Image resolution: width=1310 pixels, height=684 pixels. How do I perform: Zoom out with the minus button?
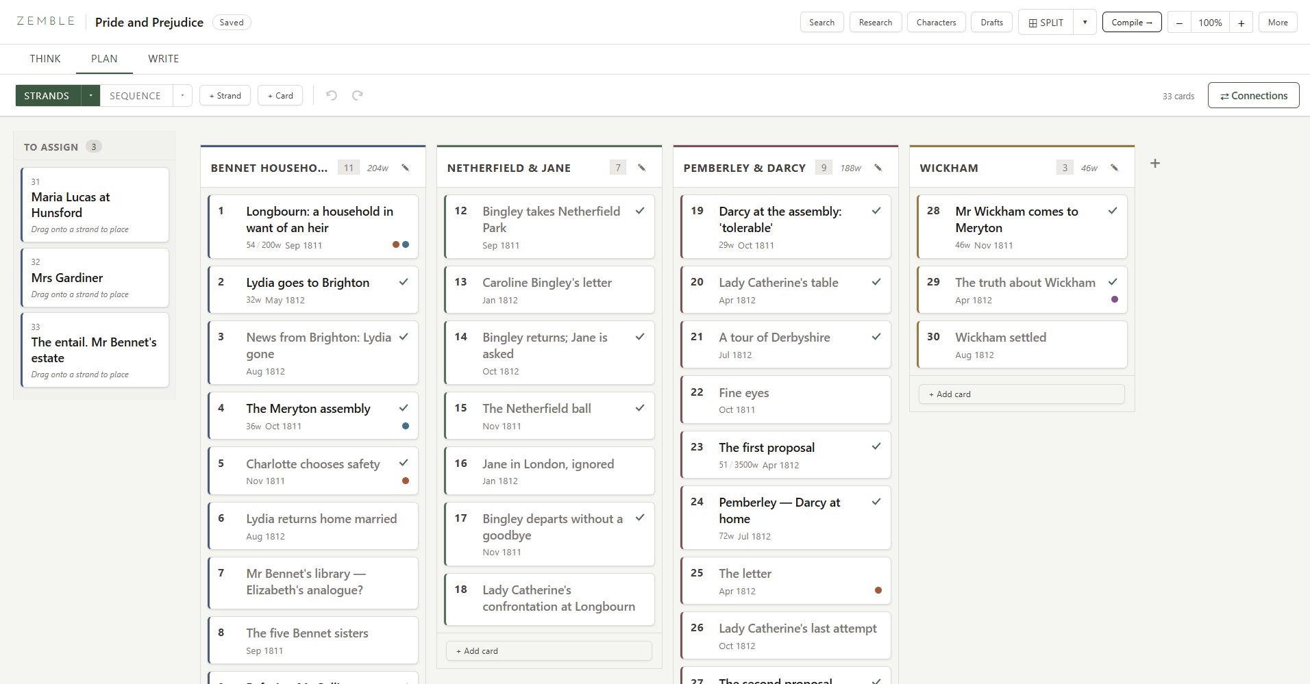pyautogui.click(x=1179, y=23)
